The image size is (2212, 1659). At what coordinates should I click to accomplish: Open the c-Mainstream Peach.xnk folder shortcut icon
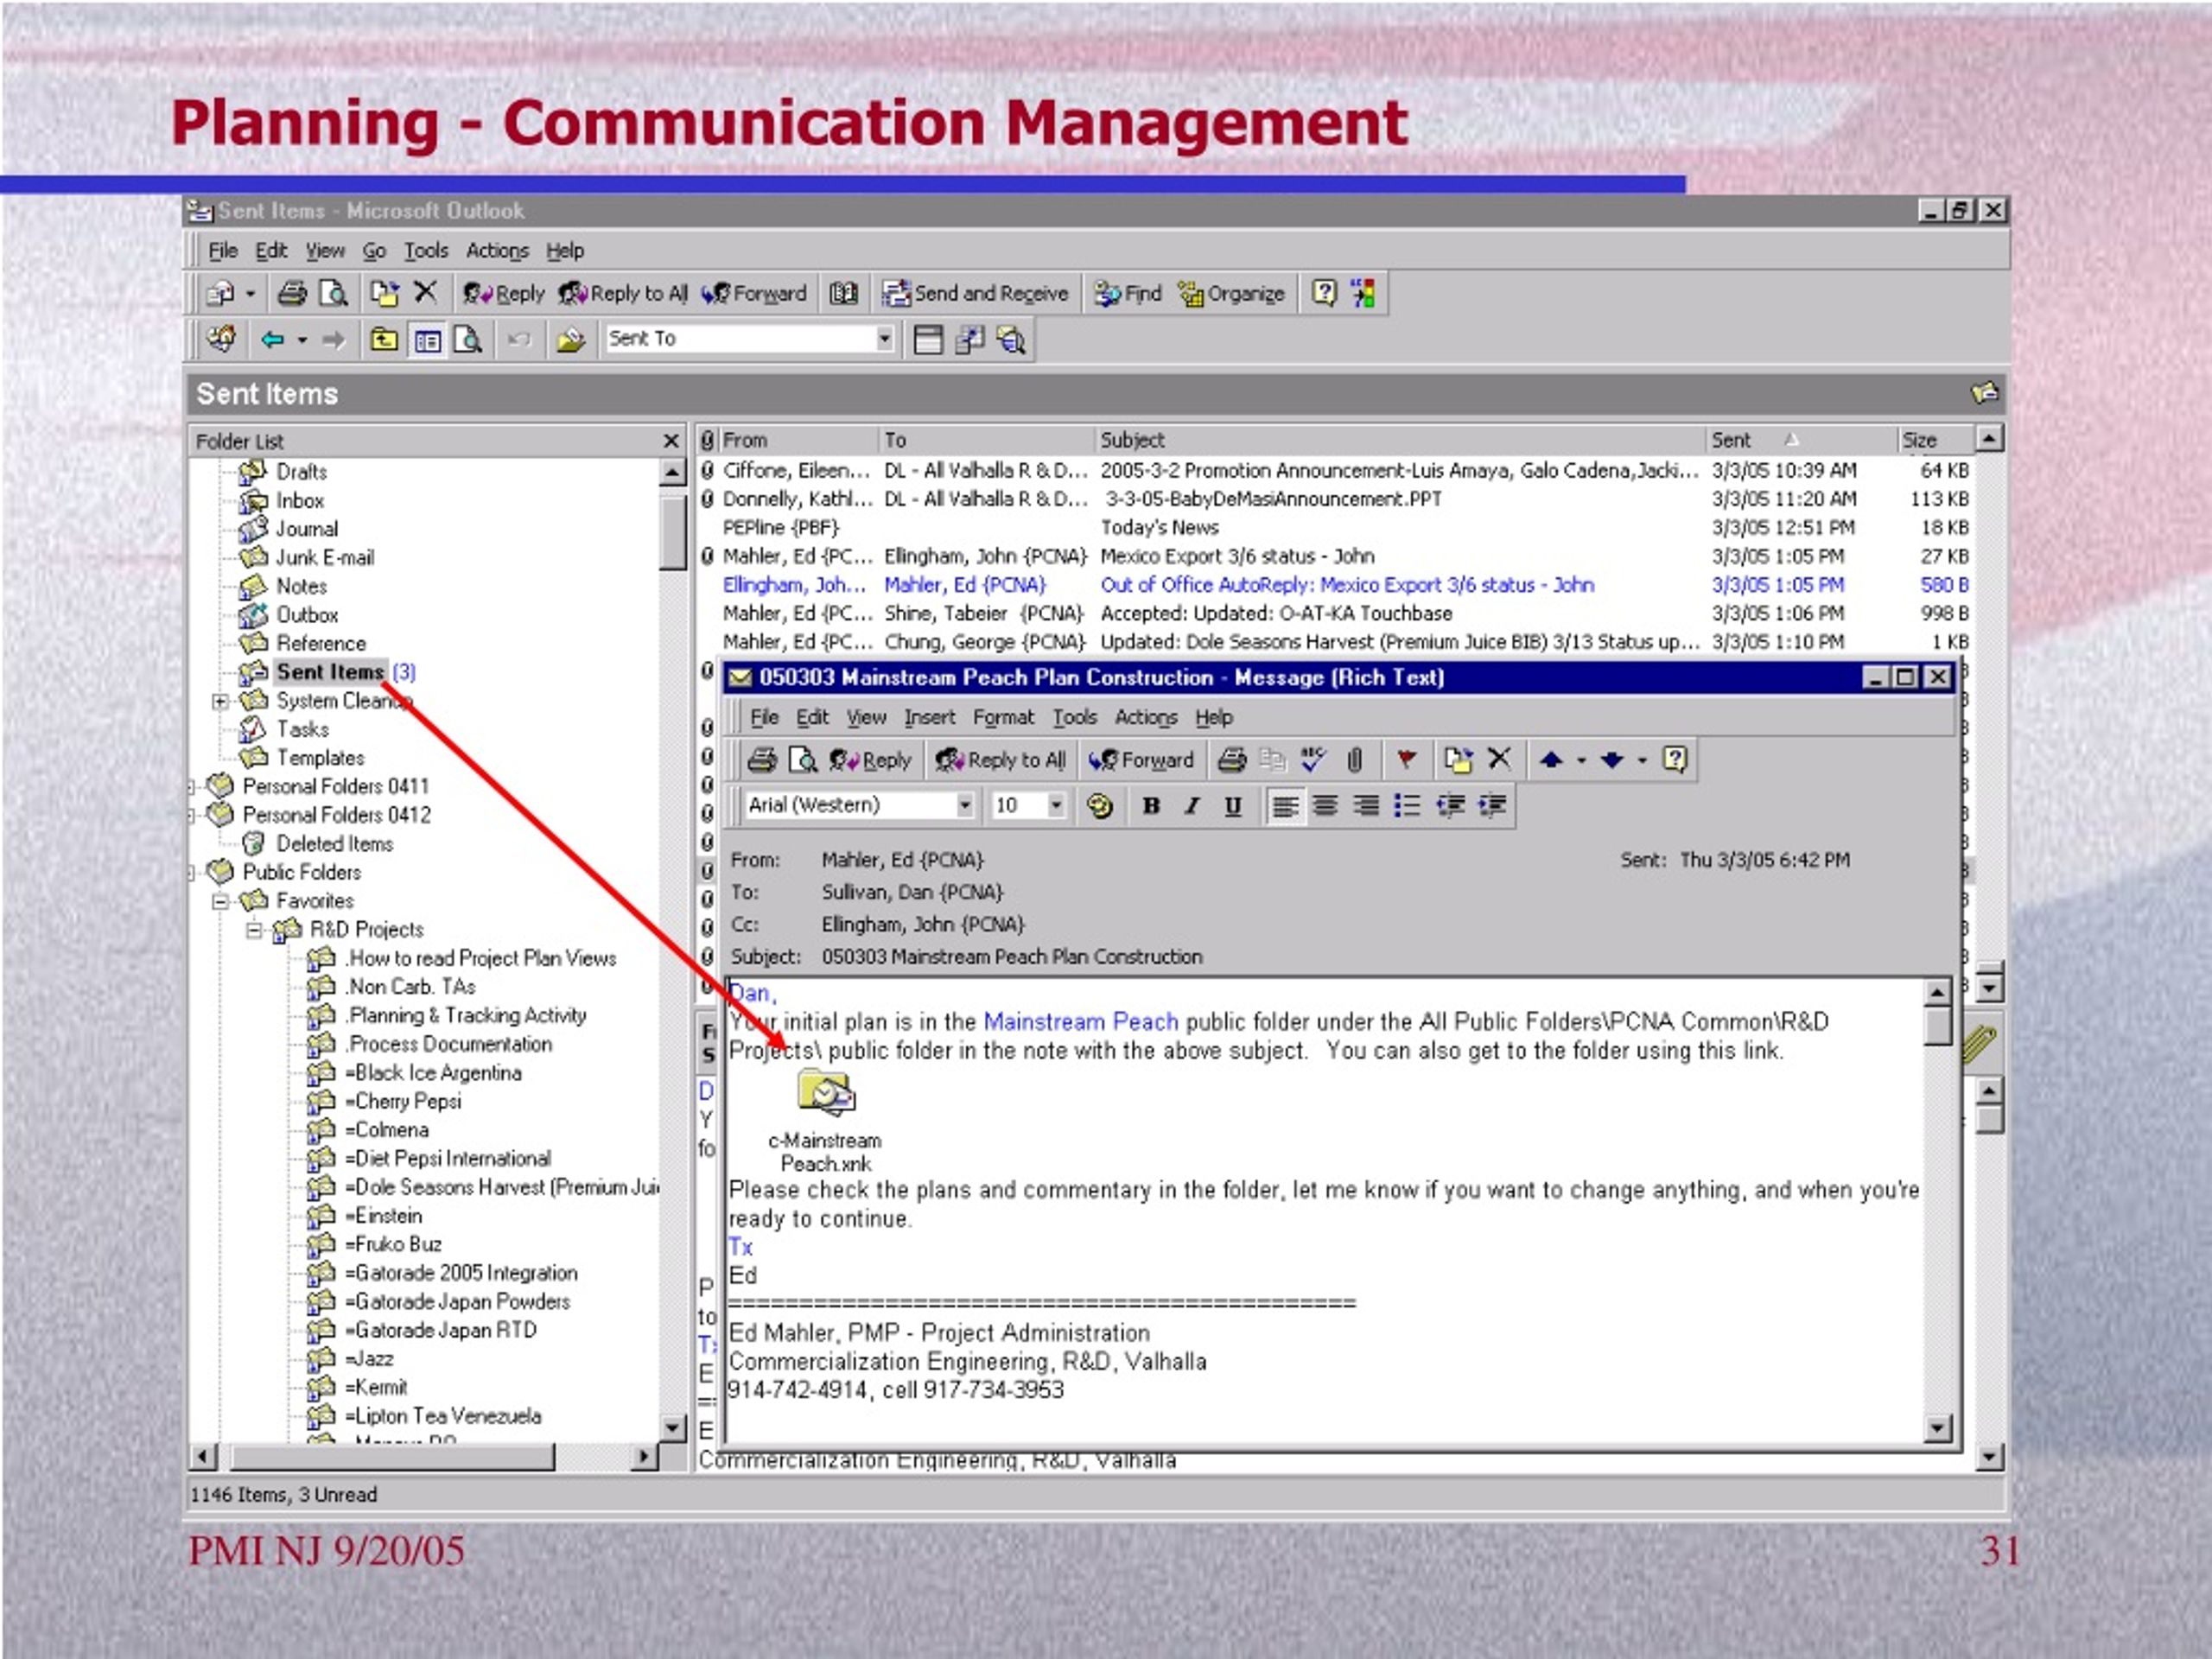pyautogui.click(x=826, y=1093)
